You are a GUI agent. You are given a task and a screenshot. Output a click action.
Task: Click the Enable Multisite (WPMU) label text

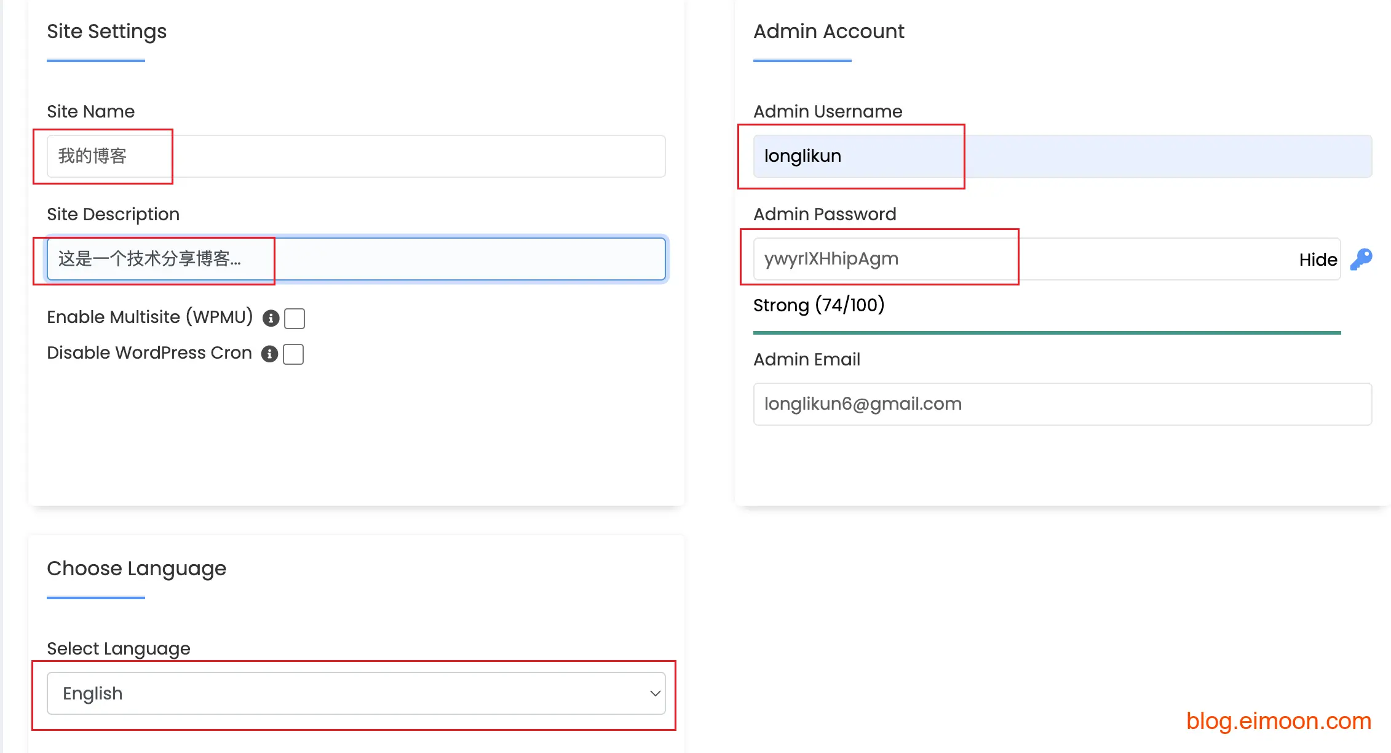coord(149,317)
